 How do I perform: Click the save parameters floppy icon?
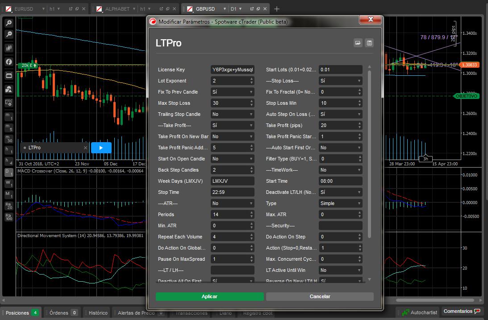click(x=369, y=43)
